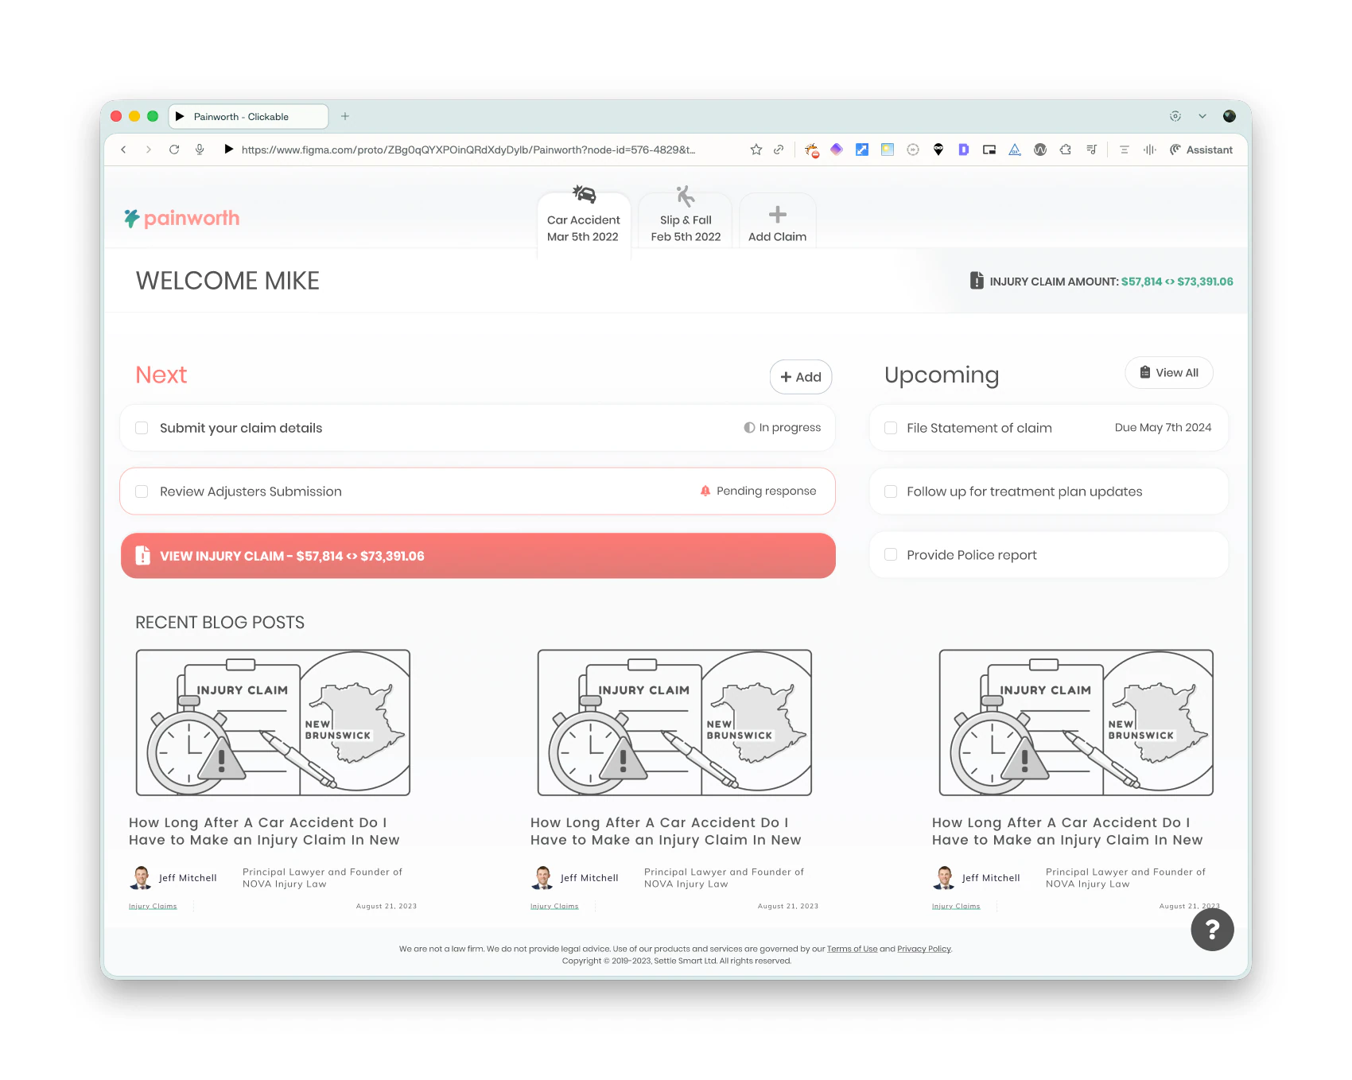Open the Privacy Policy link
The image size is (1352, 1080).
coord(924,949)
